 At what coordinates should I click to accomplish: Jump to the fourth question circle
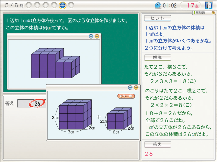[x=54, y=5]
